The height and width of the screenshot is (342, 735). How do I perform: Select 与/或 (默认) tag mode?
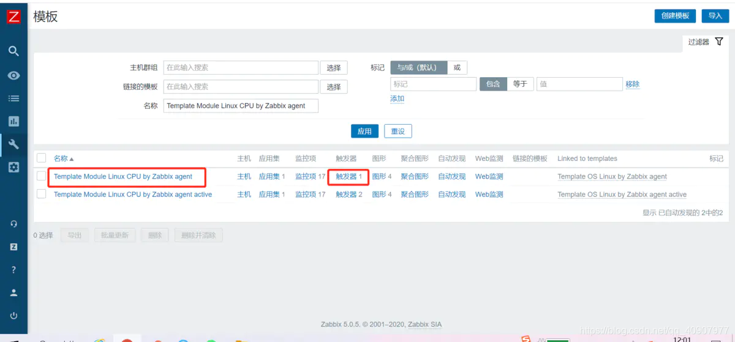coord(419,67)
